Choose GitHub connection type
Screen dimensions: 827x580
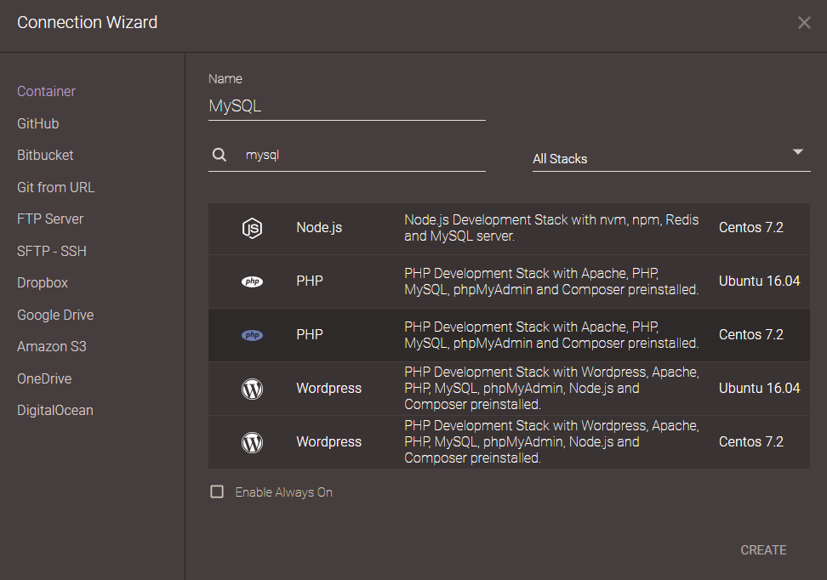point(38,123)
